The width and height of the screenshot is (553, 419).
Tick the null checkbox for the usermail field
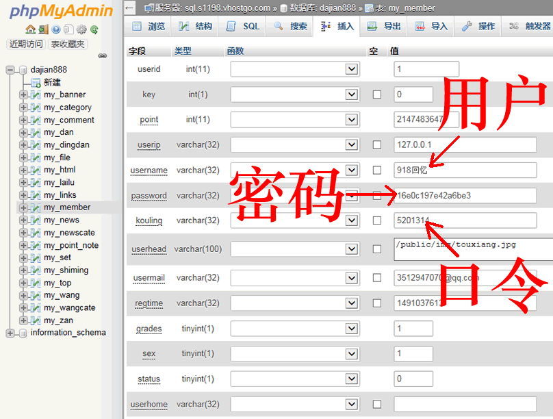pyautogui.click(x=376, y=278)
